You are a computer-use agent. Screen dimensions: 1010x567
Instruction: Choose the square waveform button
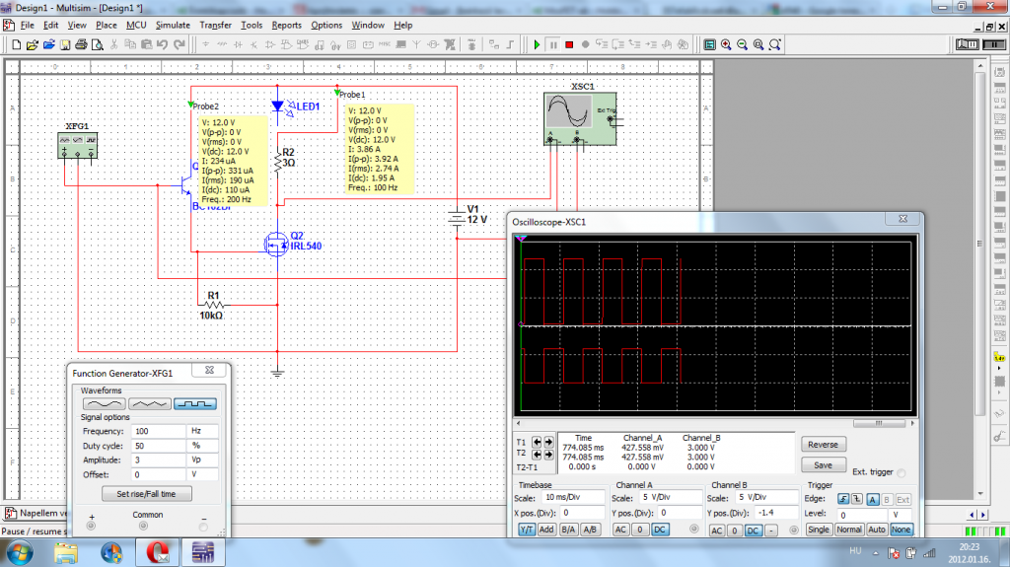[x=194, y=403]
